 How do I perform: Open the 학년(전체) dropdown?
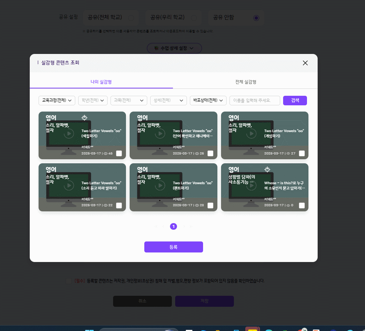click(93, 101)
